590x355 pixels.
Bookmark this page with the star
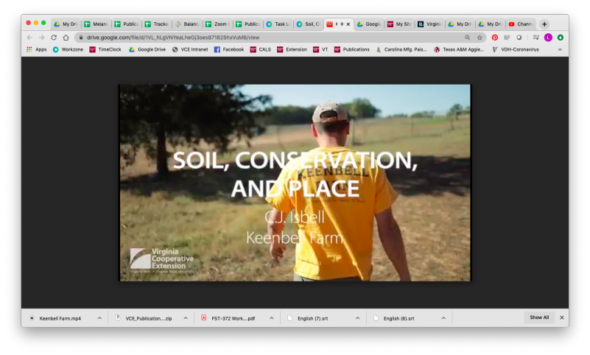tap(480, 38)
